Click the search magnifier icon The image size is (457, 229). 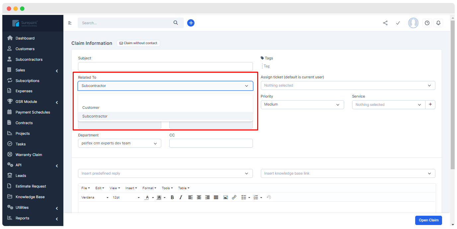(176, 23)
